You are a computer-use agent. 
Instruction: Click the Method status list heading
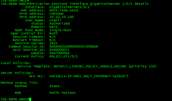(x=20, y=83)
